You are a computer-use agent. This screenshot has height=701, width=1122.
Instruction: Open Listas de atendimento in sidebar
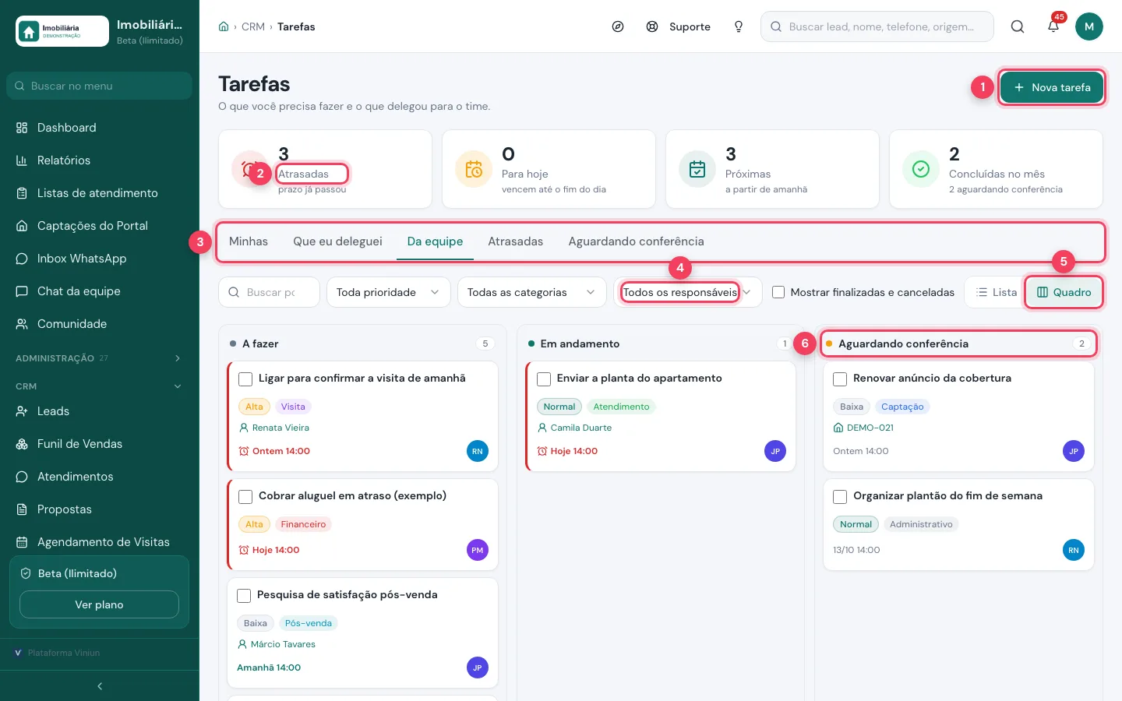click(x=100, y=193)
